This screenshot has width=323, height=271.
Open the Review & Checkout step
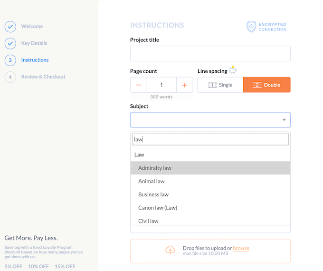pos(43,77)
